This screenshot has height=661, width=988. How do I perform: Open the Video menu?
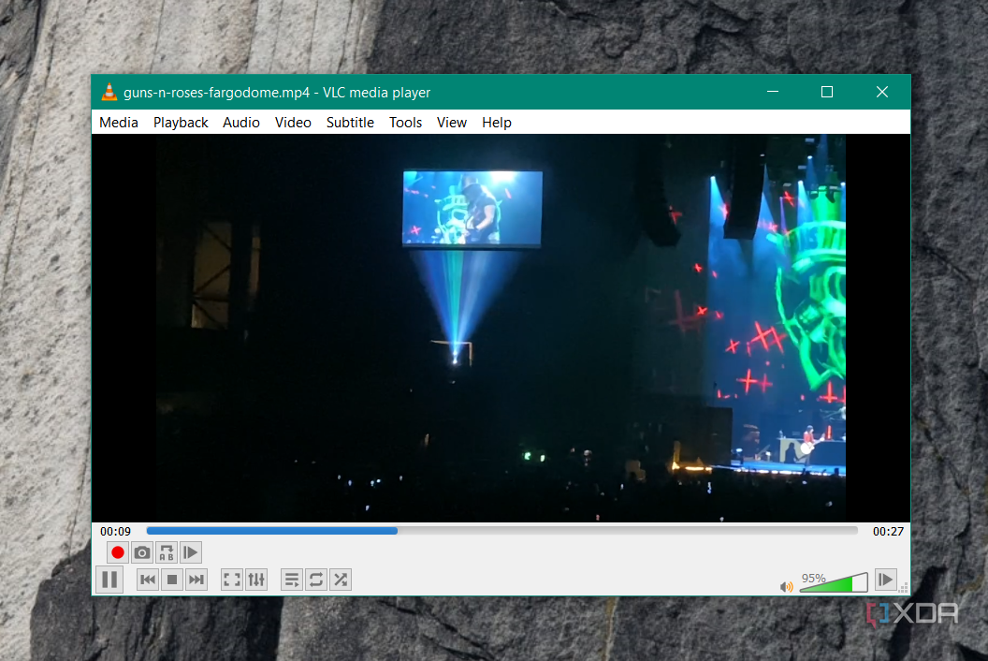[x=293, y=123]
